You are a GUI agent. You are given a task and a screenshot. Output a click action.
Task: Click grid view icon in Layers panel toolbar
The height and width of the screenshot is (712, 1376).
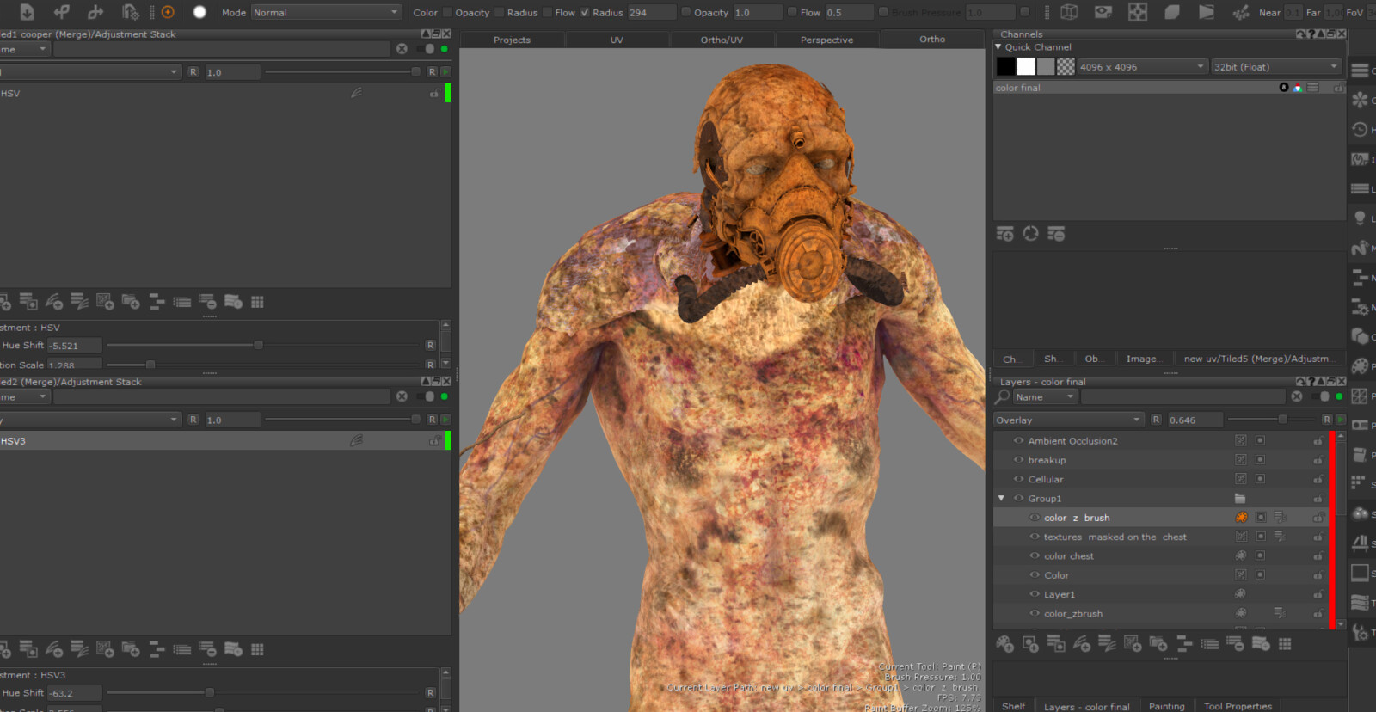click(x=1285, y=644)
